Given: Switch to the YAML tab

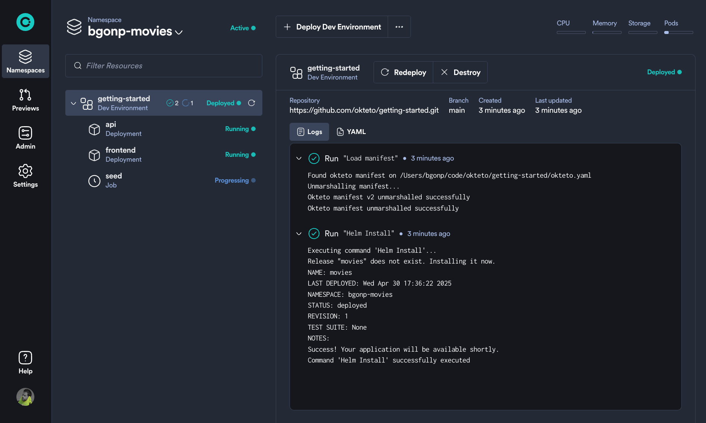Looking at the screenshot, I should click(351, 131).
